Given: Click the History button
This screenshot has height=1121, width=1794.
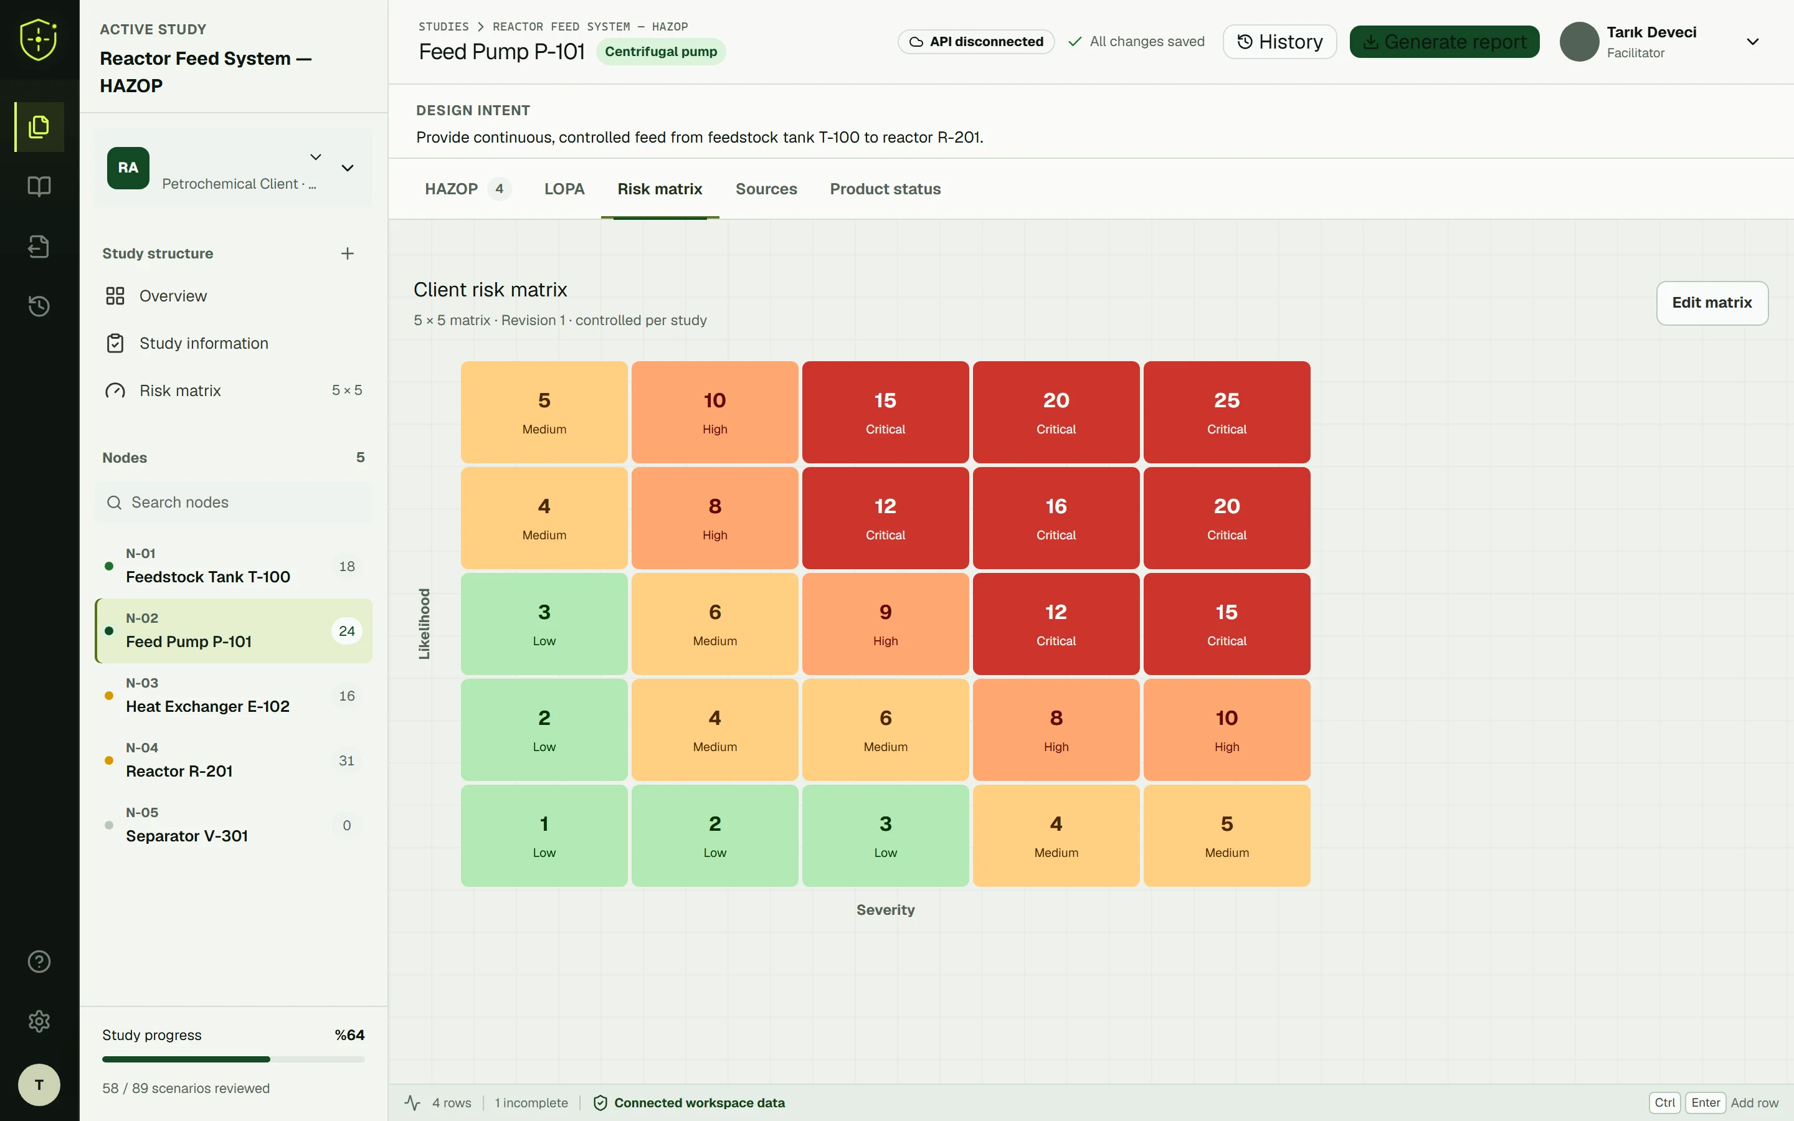Looking at the screenshot, I should coord(1279,42).
